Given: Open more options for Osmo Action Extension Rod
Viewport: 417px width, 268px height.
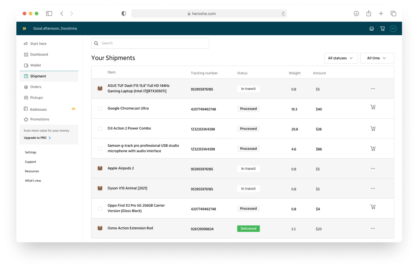Looking at the screenshot, I should coord(373,229).
